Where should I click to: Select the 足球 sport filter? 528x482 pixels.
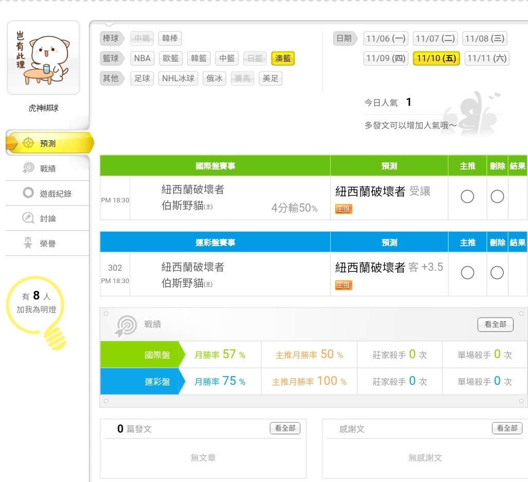[142, 79]
